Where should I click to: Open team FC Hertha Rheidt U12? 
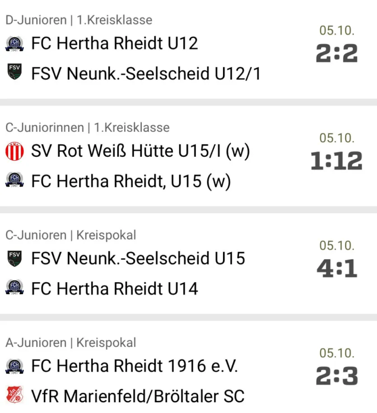[x=115, y=43]
